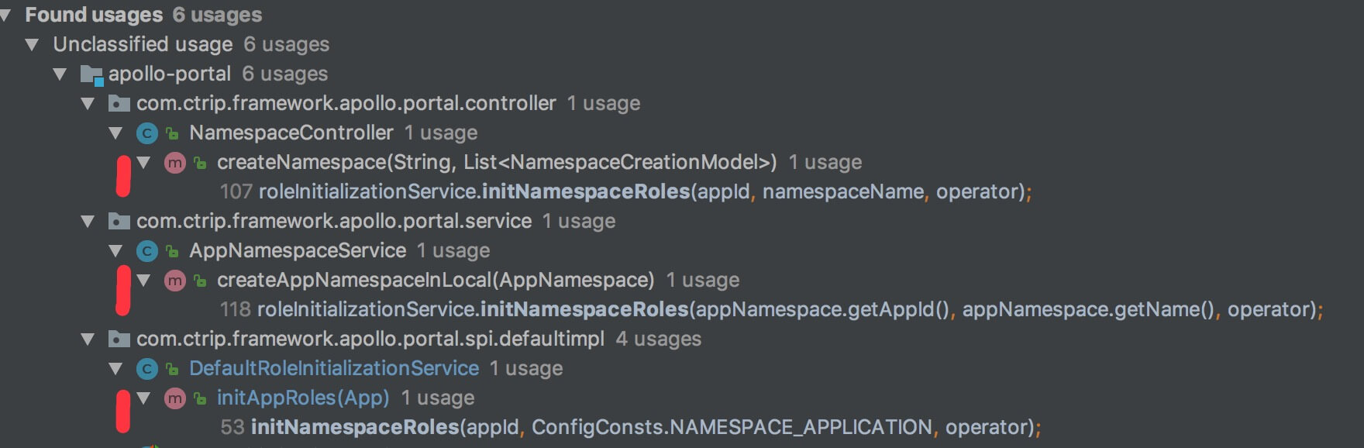Click the createNamespace method icon
1364x448 pixels.
point(175,163)
